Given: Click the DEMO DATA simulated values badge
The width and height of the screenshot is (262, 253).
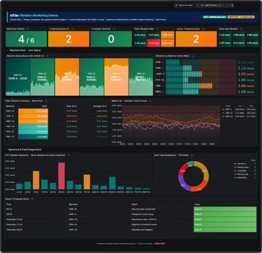Looking at the screenshot, I should coord(241,17).
